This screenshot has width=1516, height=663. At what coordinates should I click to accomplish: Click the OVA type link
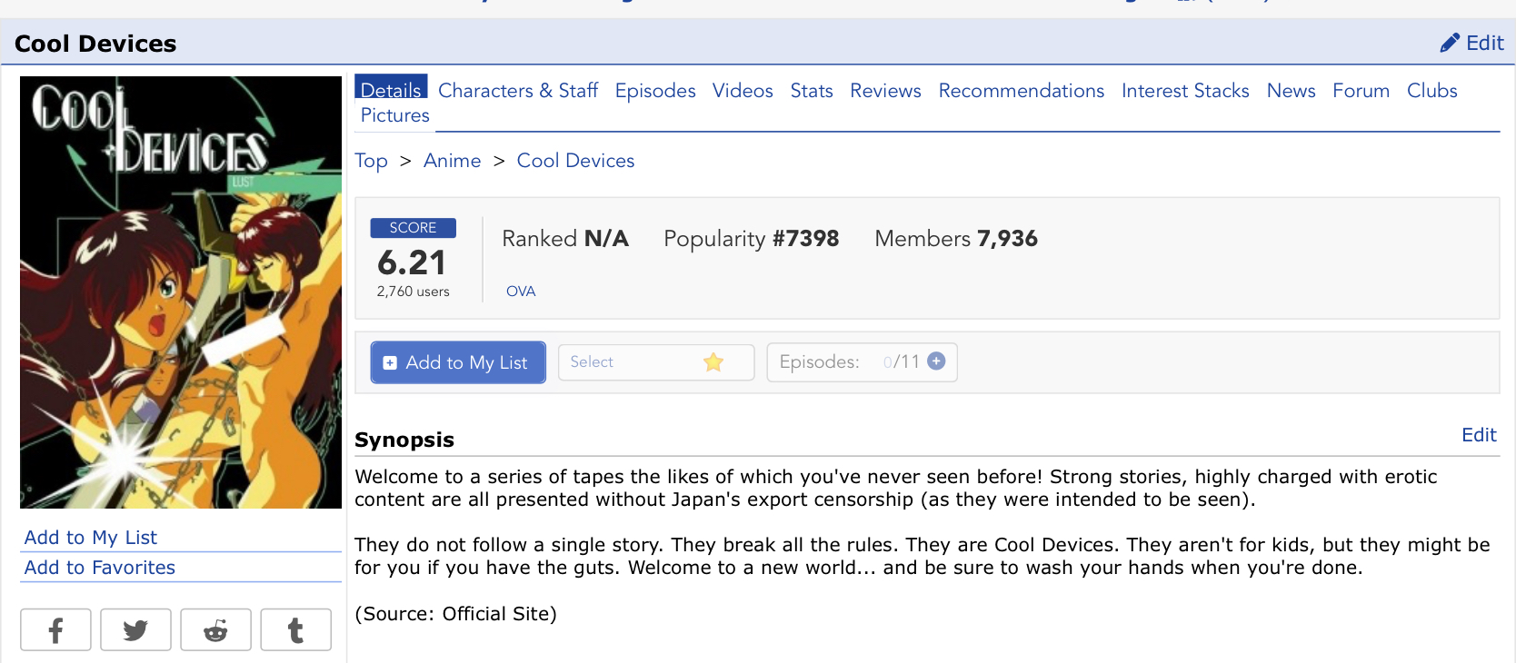coord(521,291)
